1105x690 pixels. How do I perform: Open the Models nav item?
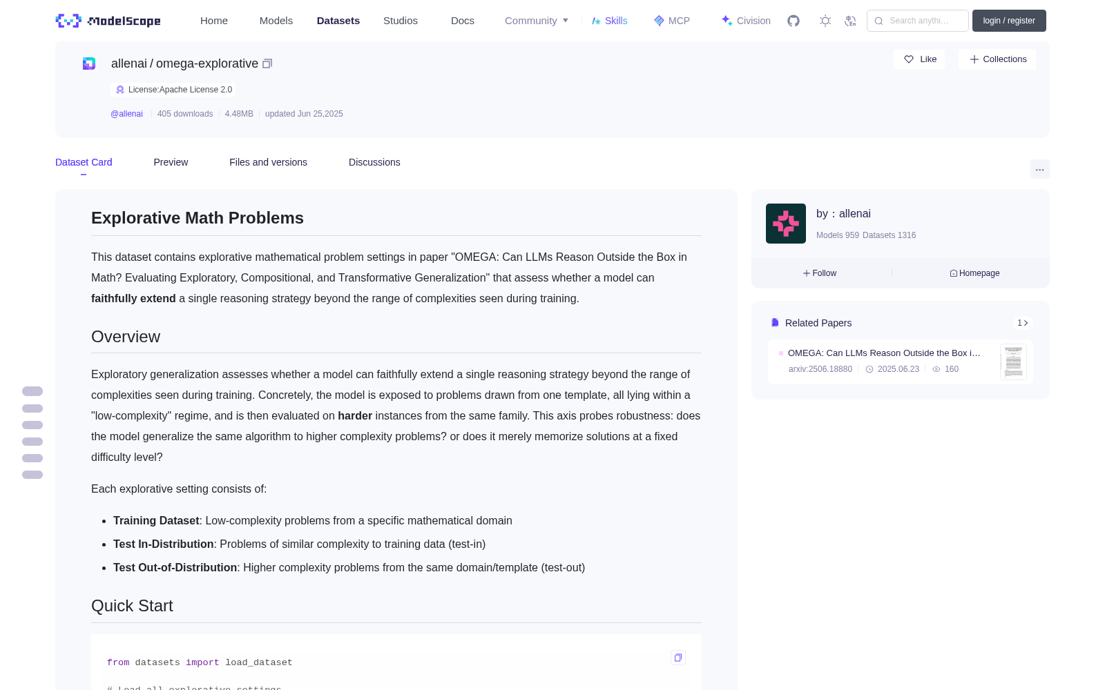pyautogui.click(x=276, y=21)
